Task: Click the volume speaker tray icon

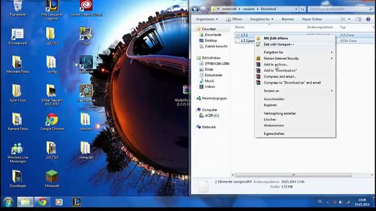Action: [x=341, y=202]
